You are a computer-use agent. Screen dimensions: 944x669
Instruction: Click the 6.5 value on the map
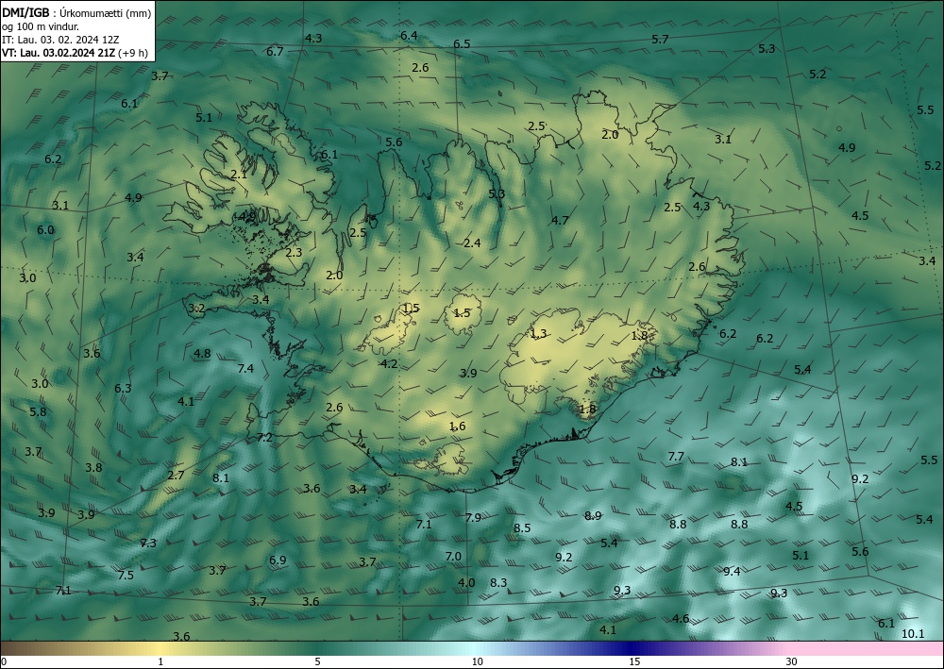tap(462, 44)
